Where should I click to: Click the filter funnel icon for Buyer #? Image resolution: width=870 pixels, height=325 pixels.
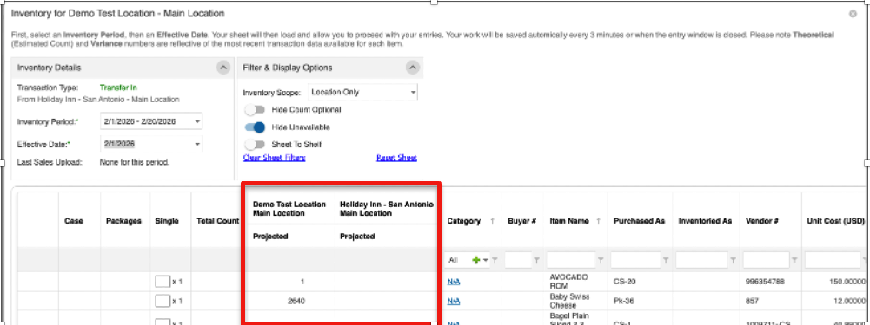[536, 261]
